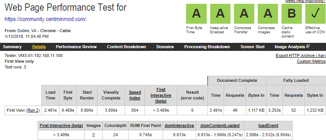Click the domInteractive header link
Image resolution: width=326 pixels, height=140 pixels.
tap(179, 126)
